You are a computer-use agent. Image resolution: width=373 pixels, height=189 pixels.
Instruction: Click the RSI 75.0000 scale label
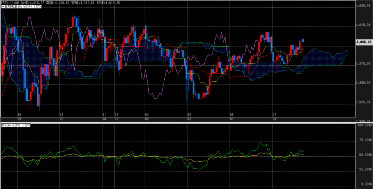[364, 140]
